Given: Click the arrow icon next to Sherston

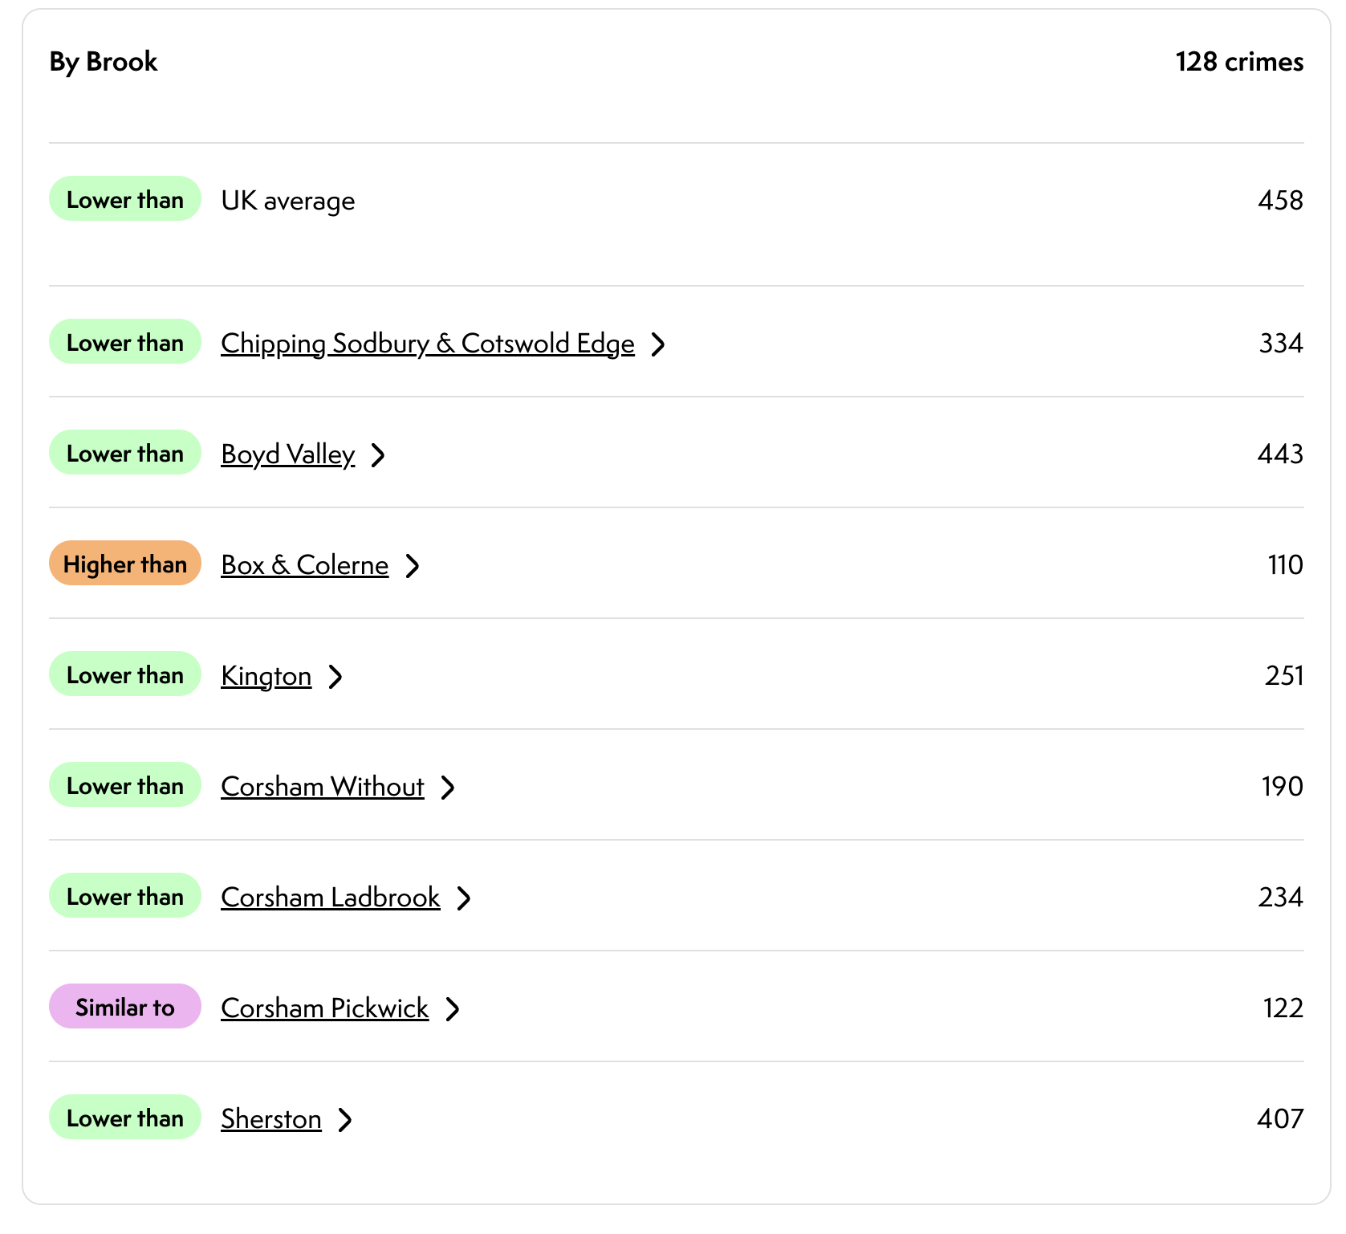Looking at the screenshot, I should [345, 1120].
